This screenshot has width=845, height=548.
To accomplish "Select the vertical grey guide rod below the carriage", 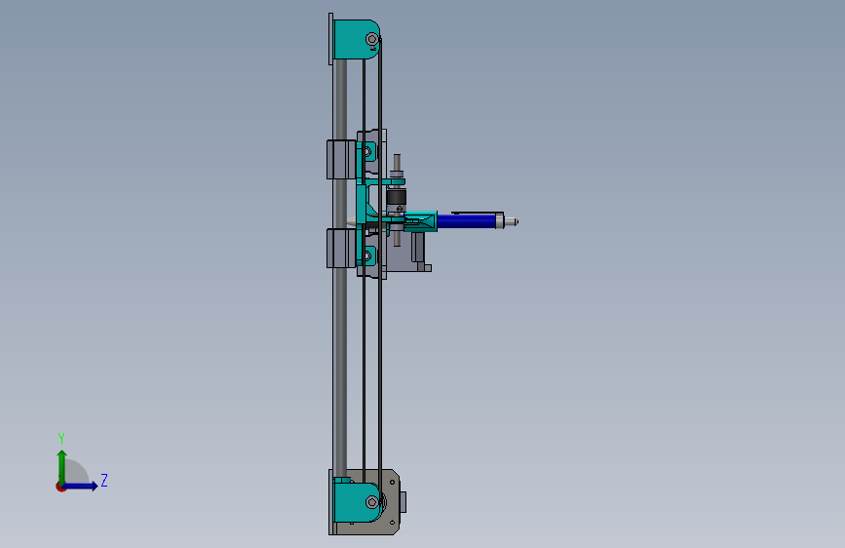I will 340,372.
